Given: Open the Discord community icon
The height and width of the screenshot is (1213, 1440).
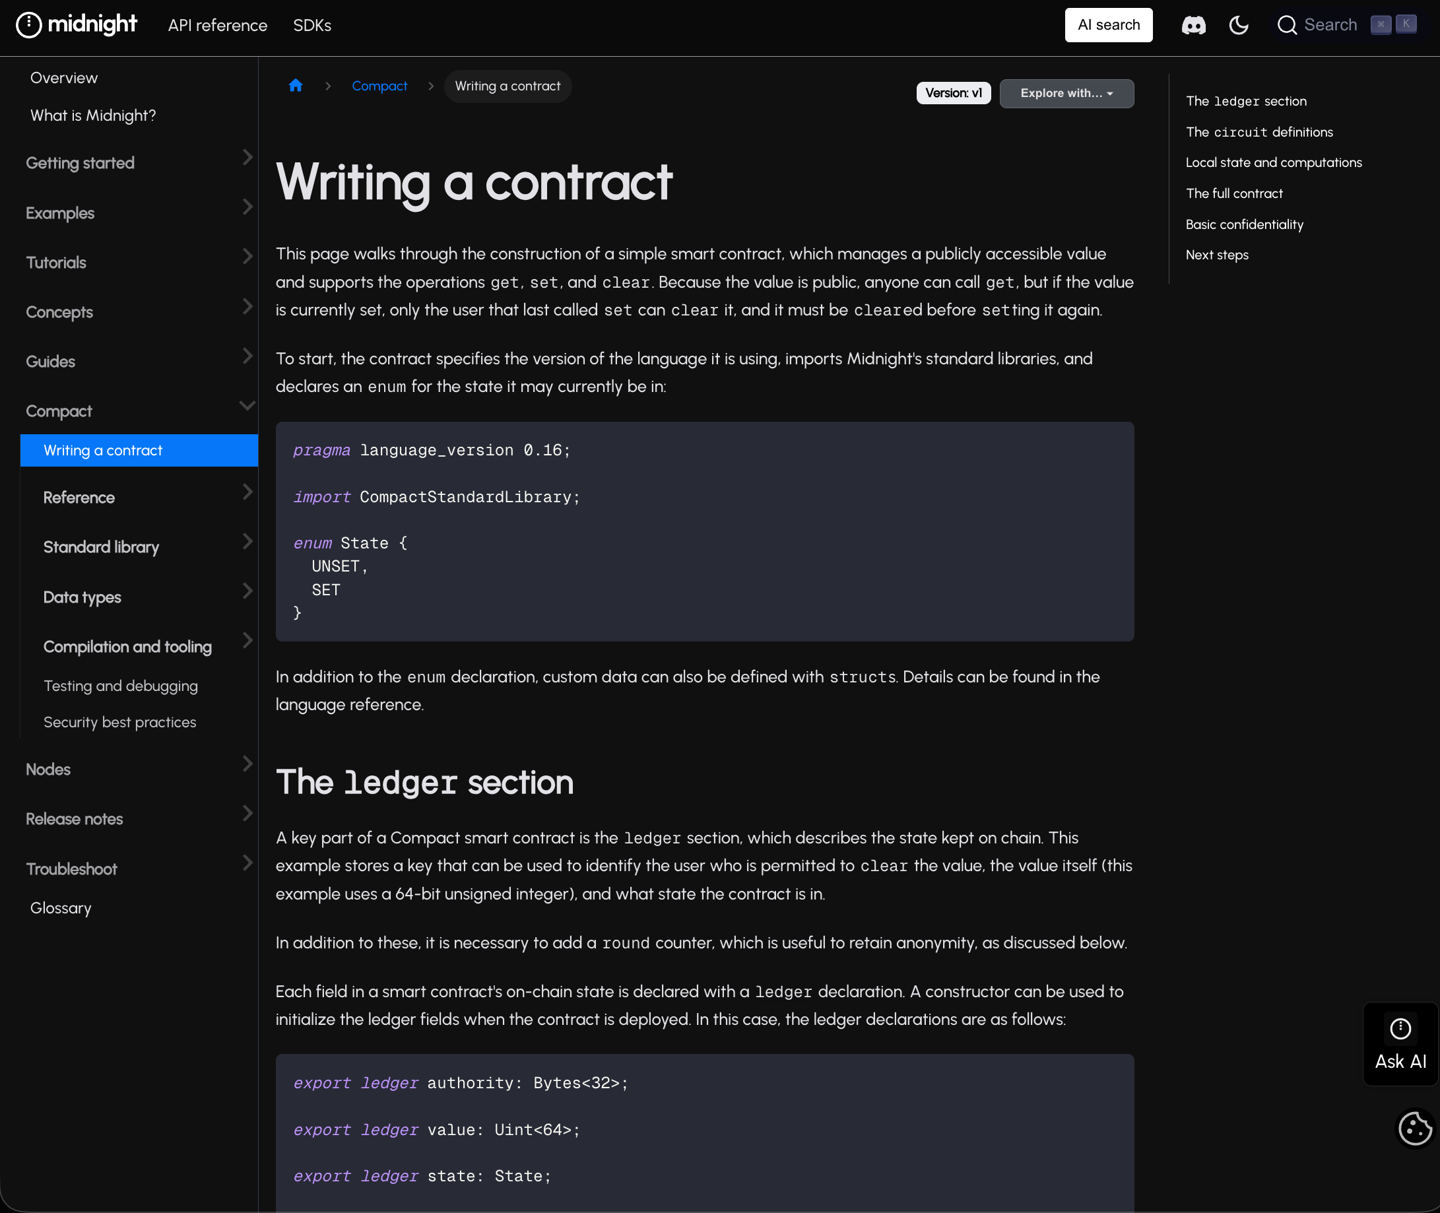Looking at the screenshot, I should tap(1193, 26).
